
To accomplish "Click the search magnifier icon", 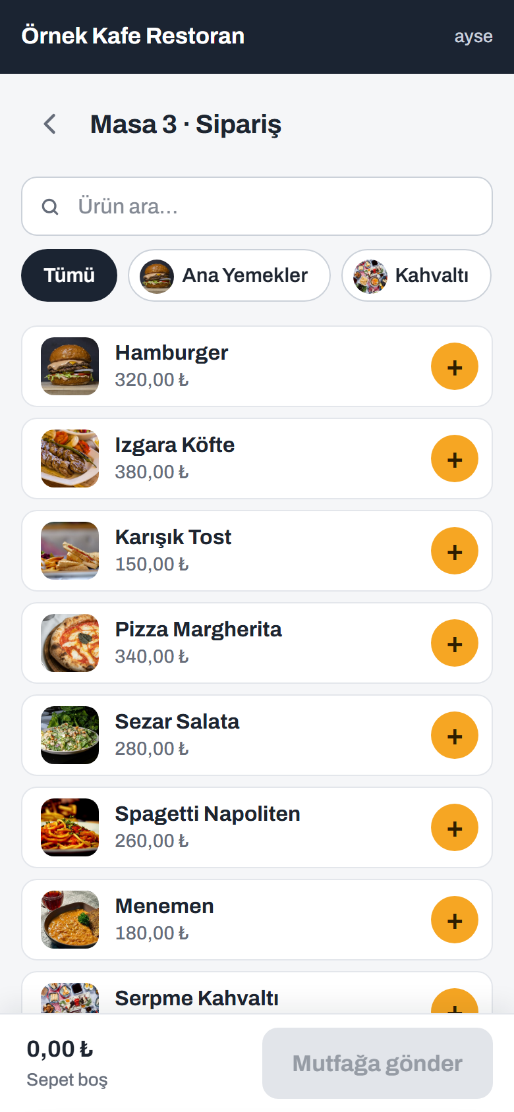I will [50, 207].
